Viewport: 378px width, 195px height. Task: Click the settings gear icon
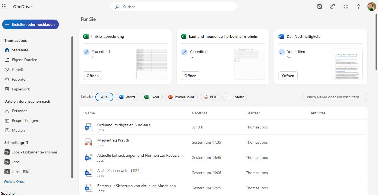point(346,7)
